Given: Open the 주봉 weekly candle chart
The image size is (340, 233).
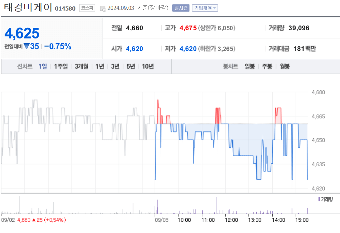Looking at the screenshot, I should coord(267,66).
